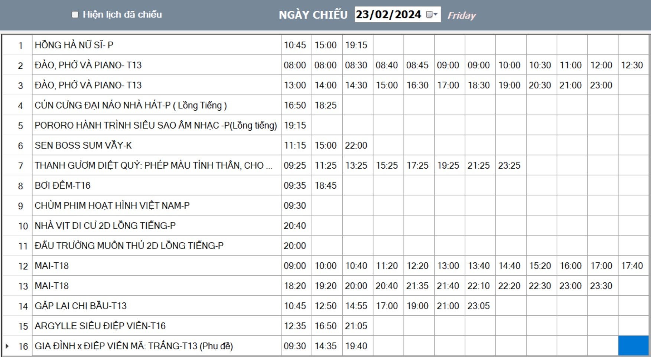Select the 19:40 showtime in row 16
The height and width of the screenshot is (357, 651).
[x=356, y=346]
